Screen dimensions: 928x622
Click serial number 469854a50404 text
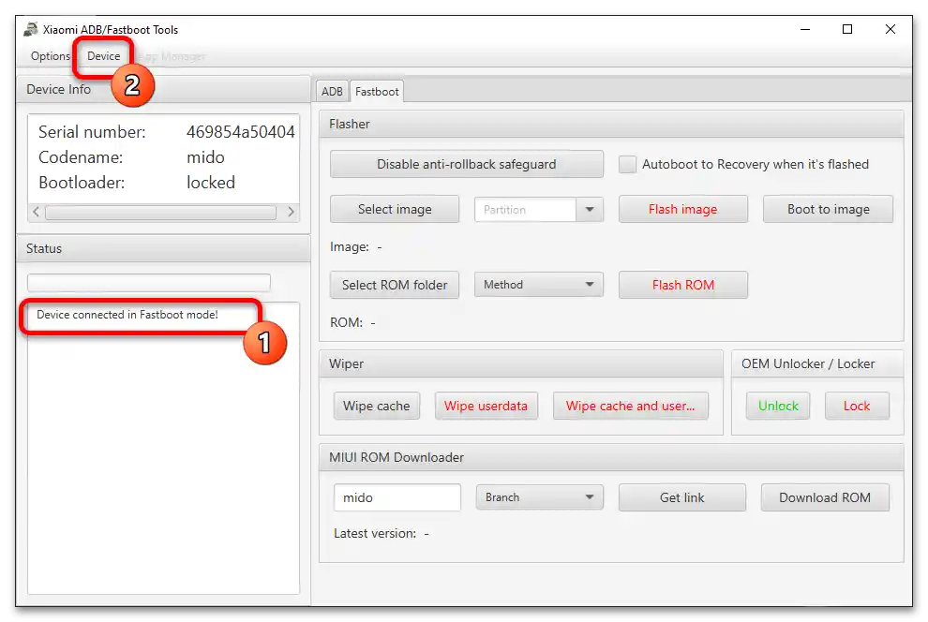pos(240,132)
